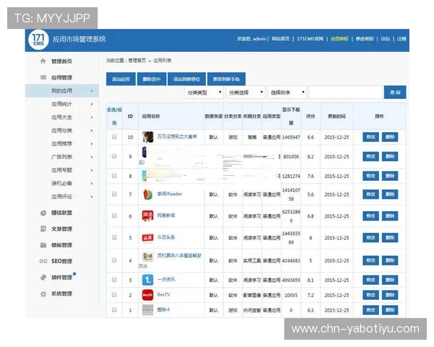
Task: Select the checkbox for 掌阅iReader row
Action: [x=114, y=194]
